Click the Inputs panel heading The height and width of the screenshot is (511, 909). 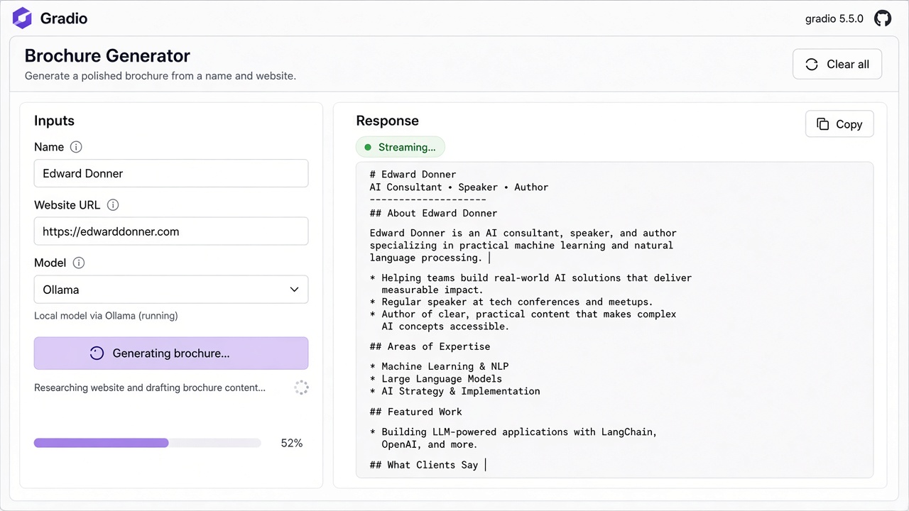click(x=54, y=121)
